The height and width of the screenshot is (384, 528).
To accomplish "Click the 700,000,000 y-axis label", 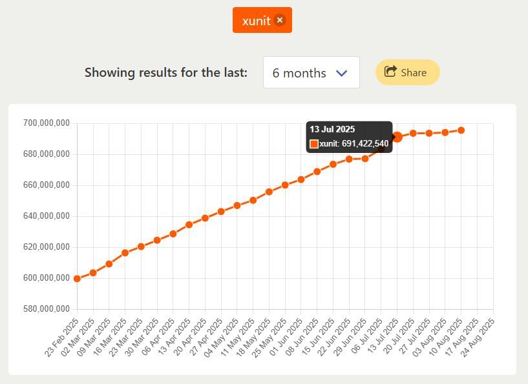I will coord(47,123).
